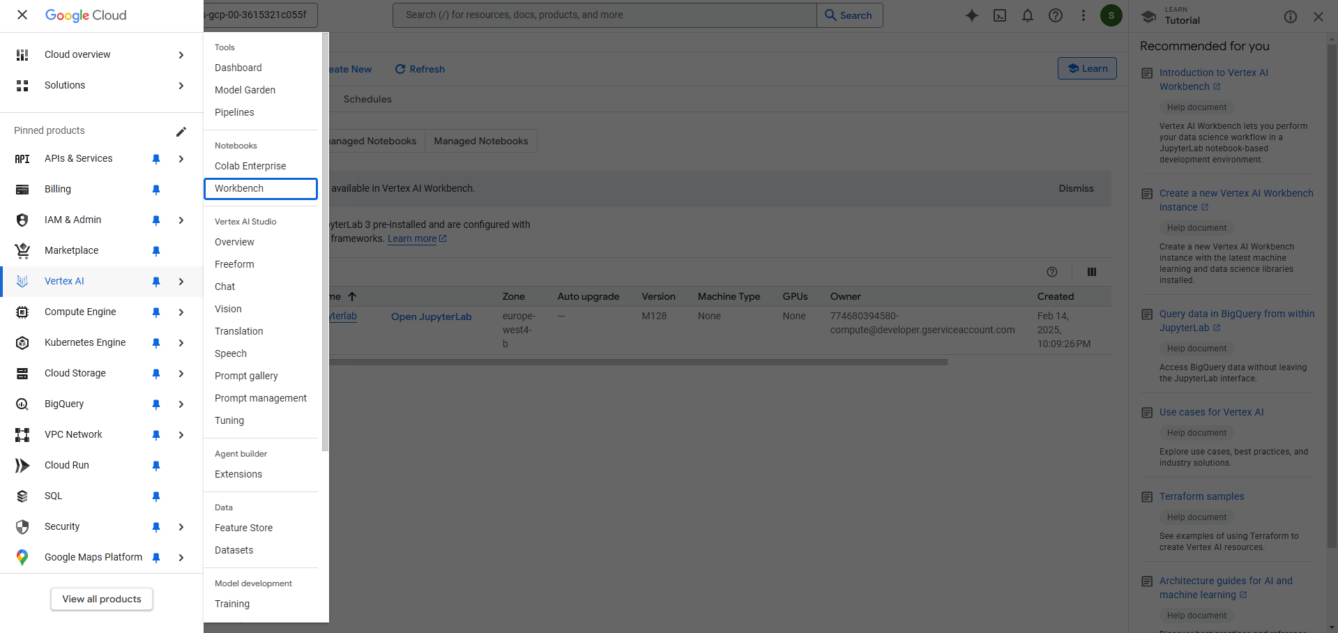Click the VPC Network icon
Viewport: 1338px width, 633px height.
click(22, 434)
